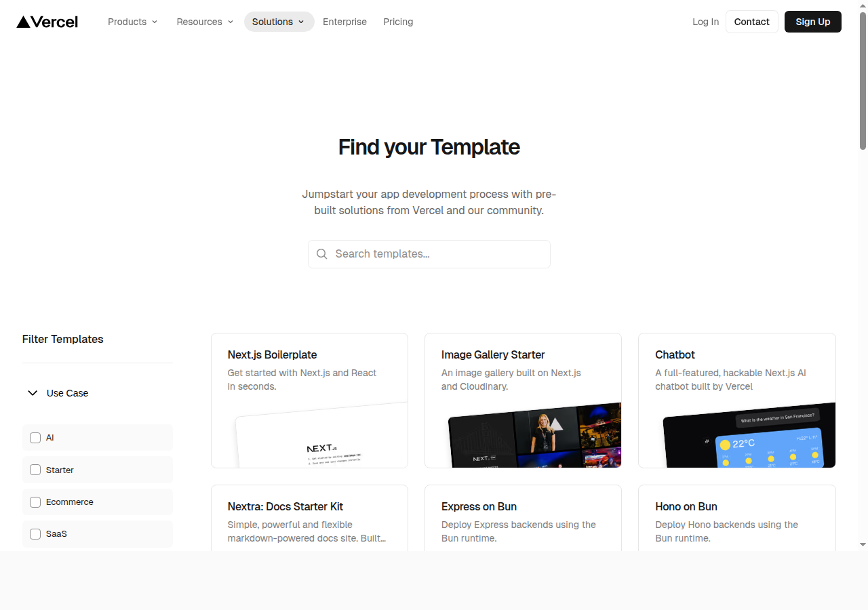
Task: Open the Enterprise page
Action: pyautogui.click(x=344, y=22)
